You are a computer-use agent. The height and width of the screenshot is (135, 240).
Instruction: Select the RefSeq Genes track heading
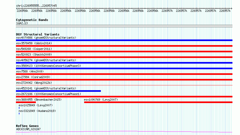click(27, 126)
